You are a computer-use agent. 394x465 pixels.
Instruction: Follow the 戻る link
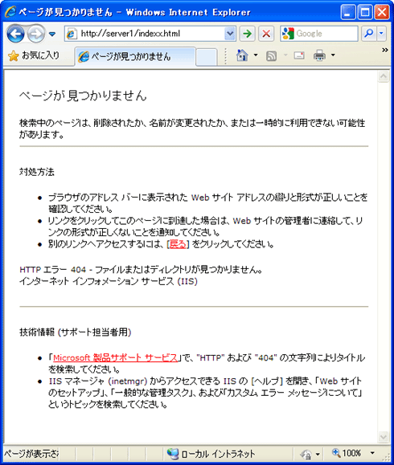click(178, 244)
